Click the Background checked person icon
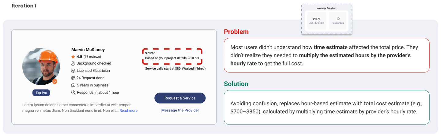Viewport: 441px width, 137px height. coord(73,63)
